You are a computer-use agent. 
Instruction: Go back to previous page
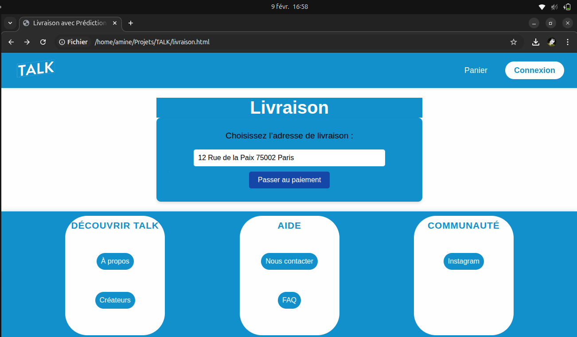[12, 42]
